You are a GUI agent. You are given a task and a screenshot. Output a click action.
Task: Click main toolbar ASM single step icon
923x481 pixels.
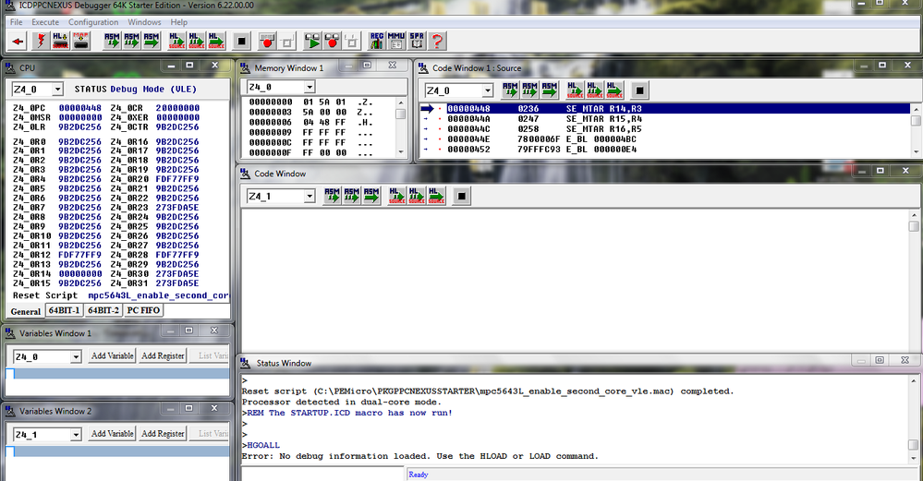pyautogui.click(x=112, y=42)
